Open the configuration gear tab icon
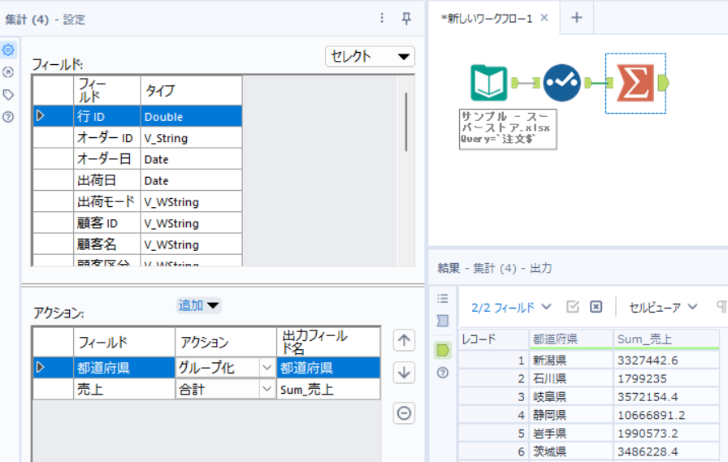728x462 pixels. 8,50
